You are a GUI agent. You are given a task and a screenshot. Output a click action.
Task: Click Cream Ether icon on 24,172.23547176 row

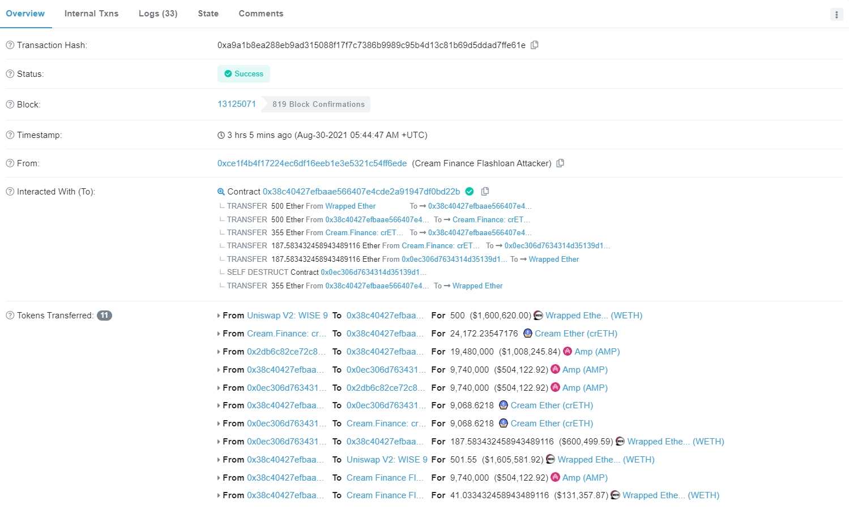click(x=527, y=333)
